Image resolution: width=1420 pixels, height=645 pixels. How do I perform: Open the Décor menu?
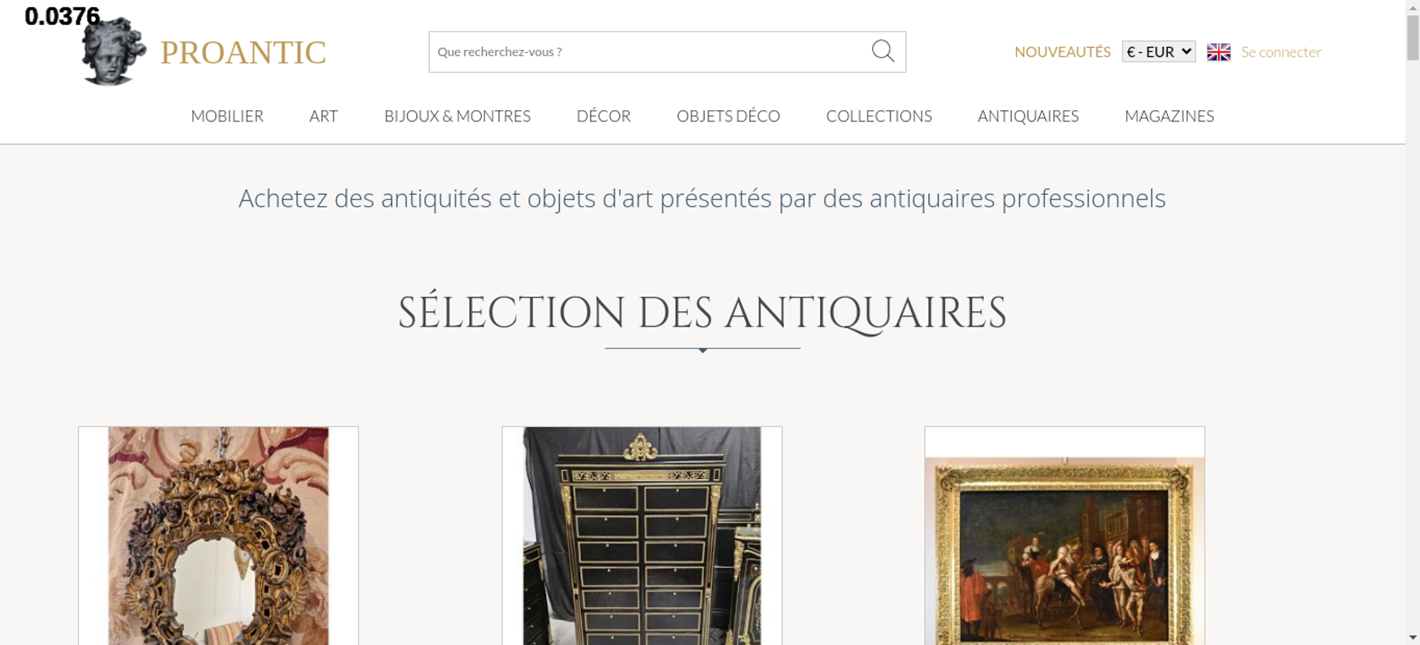click(603, 116)
